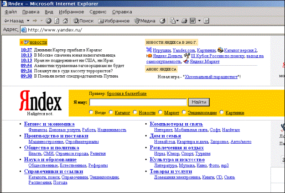Open the Дом и семья category
Image resolution: width=285 pixels, height=193 pixels.
(x=165, y=136)
